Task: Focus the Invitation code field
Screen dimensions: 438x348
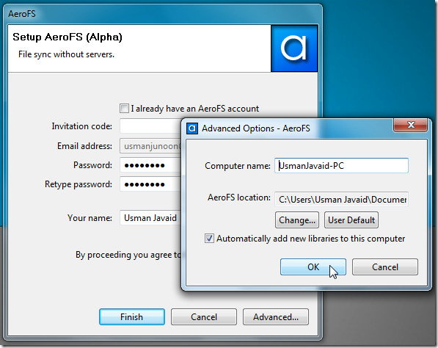Action: (150, 126)
